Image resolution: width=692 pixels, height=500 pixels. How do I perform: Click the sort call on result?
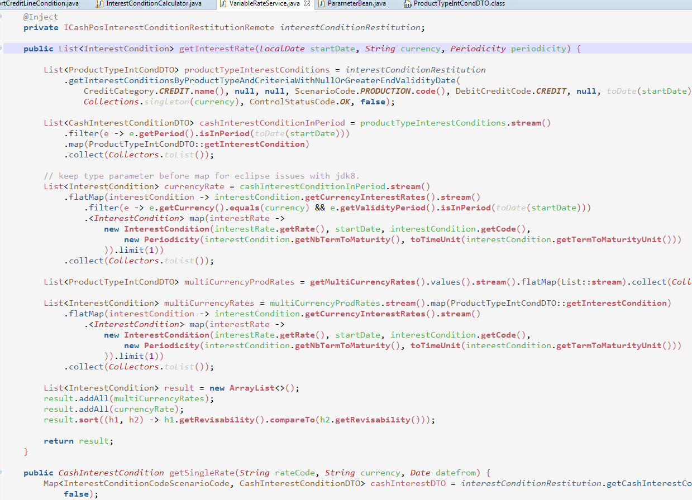[x=89, y=420]
